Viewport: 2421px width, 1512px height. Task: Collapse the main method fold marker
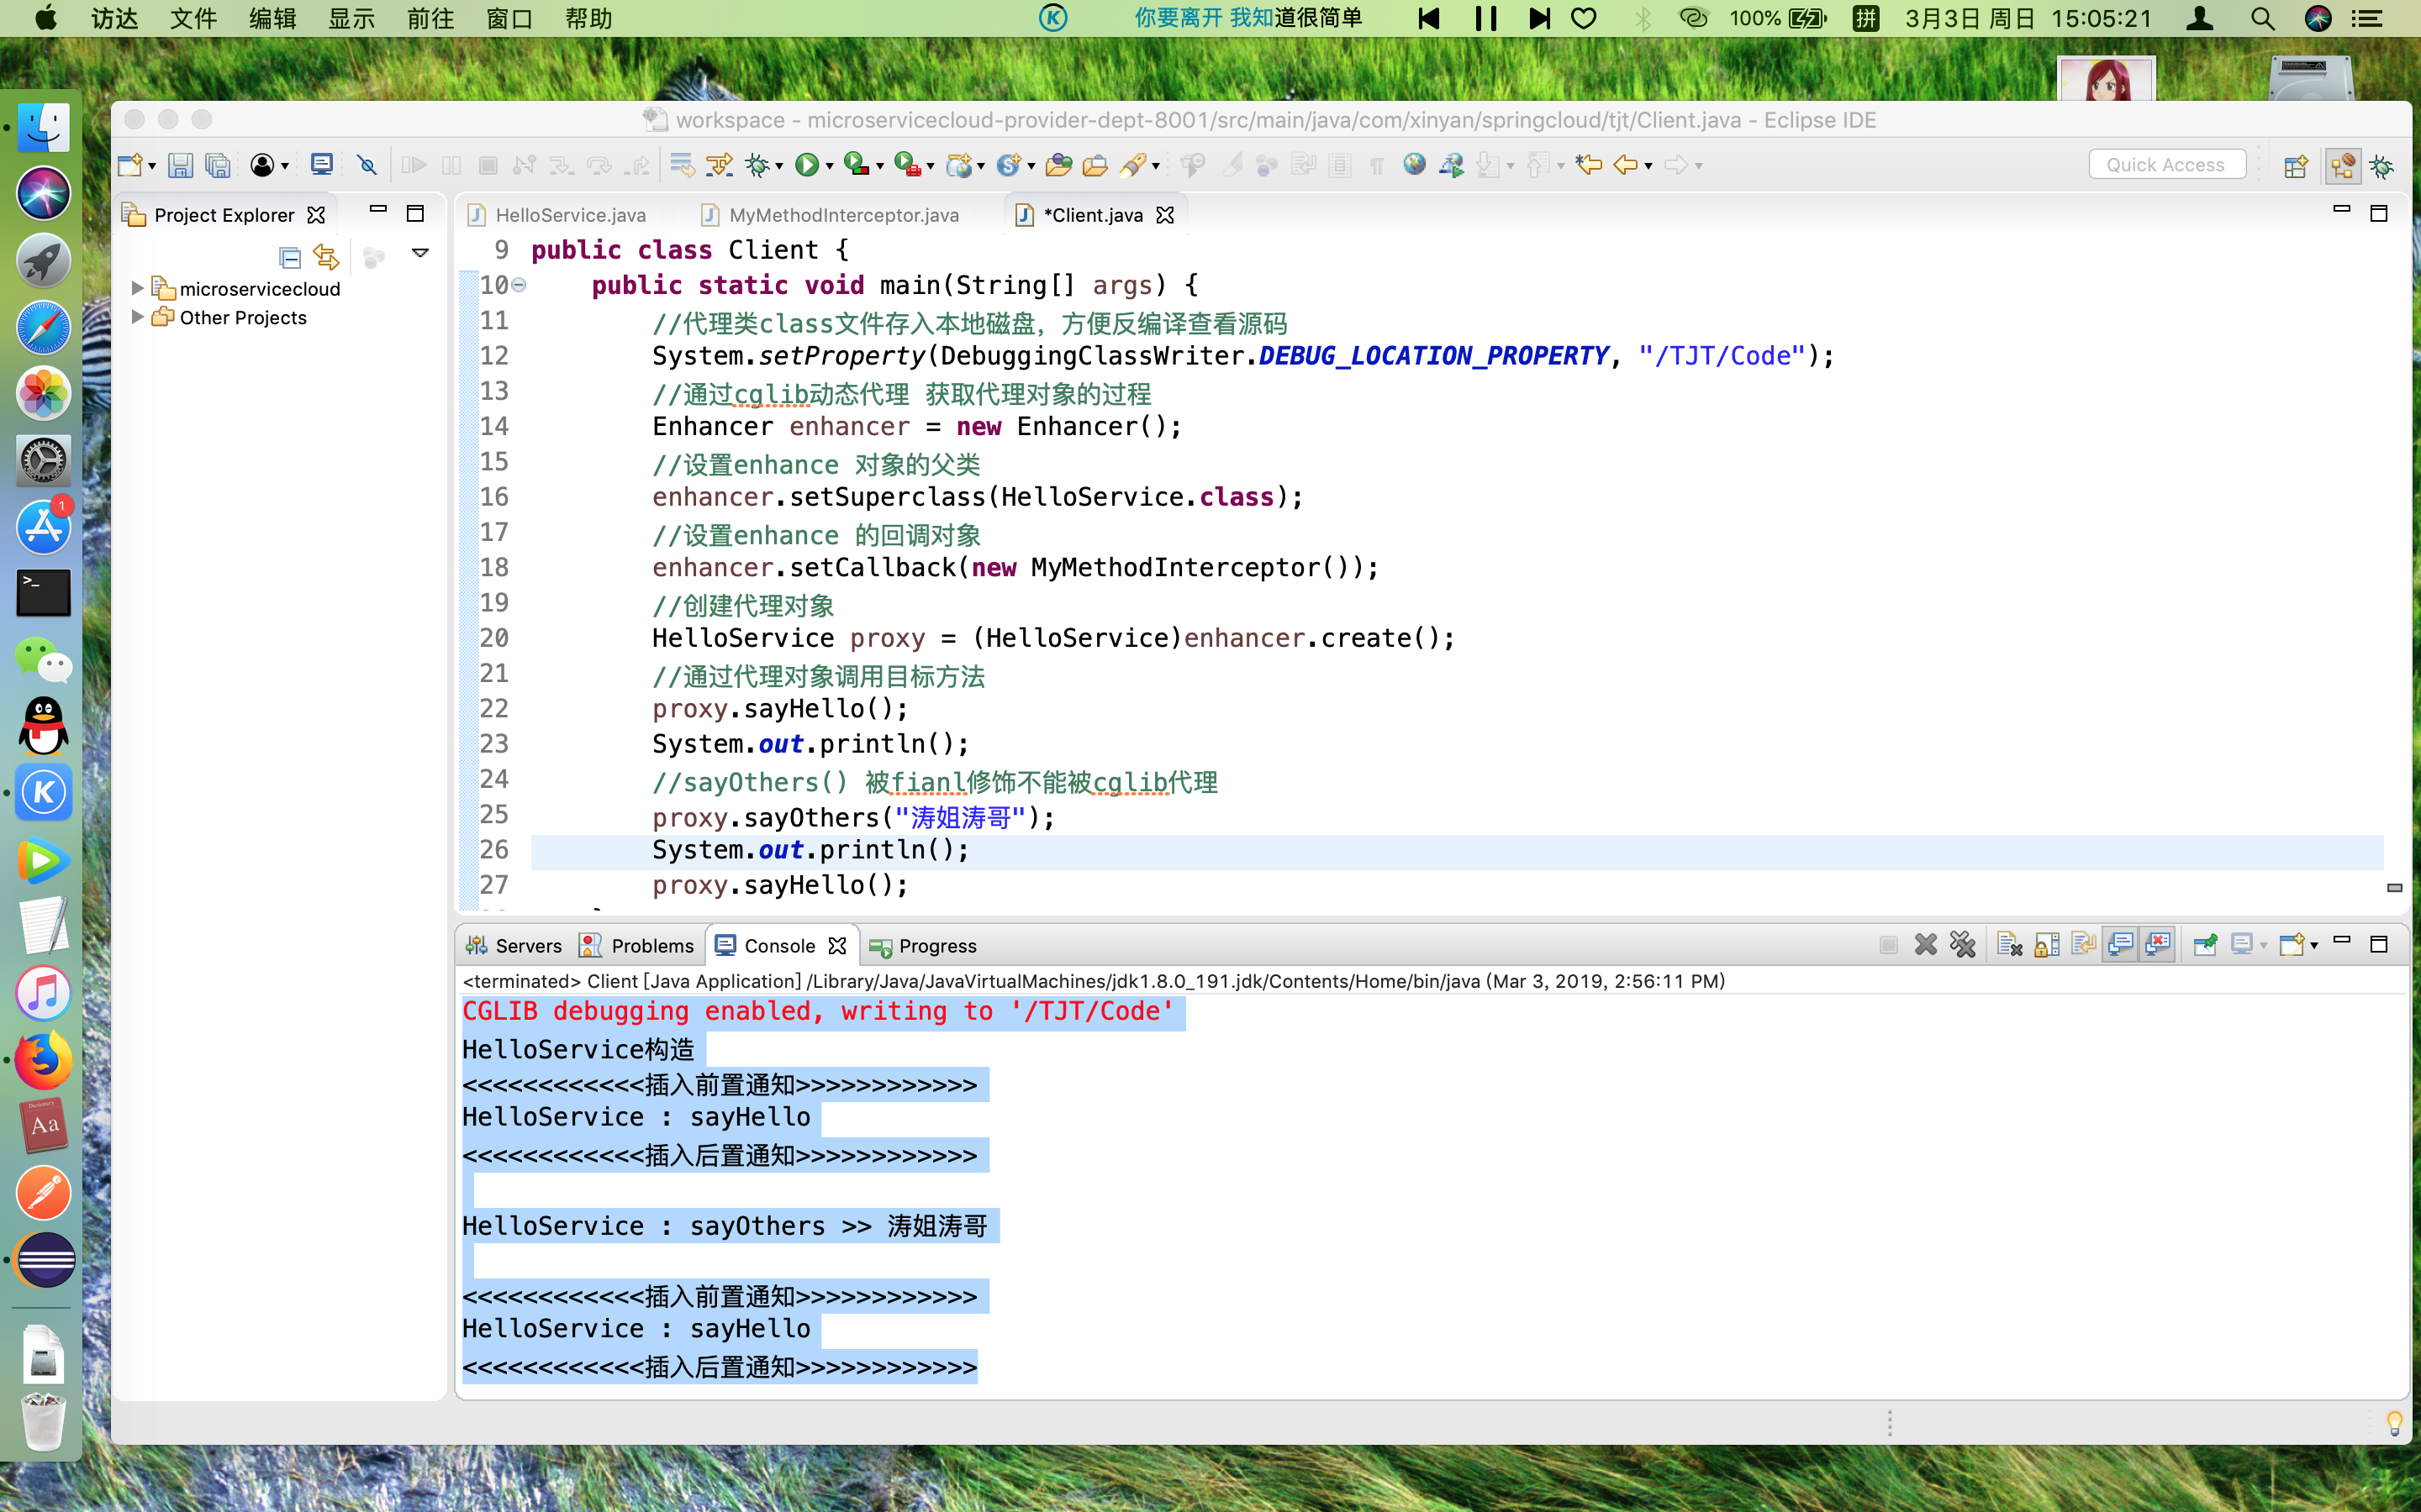520,286
